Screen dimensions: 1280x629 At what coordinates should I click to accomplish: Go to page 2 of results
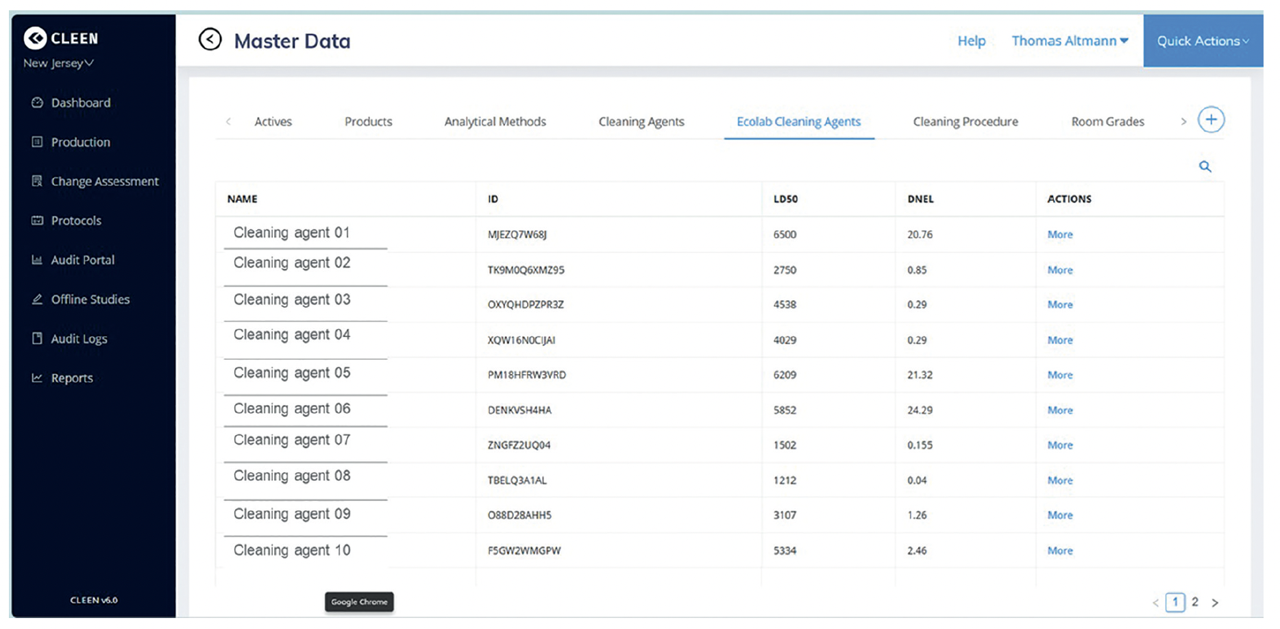point(1194,602)
